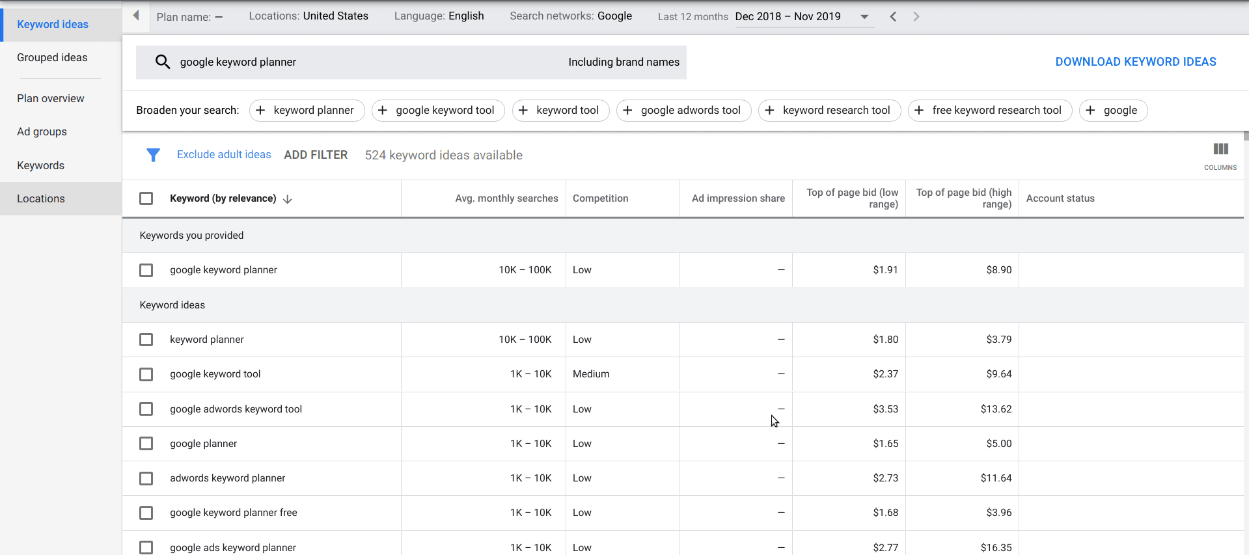Open the Keyword ideas tab

(61, 25)
